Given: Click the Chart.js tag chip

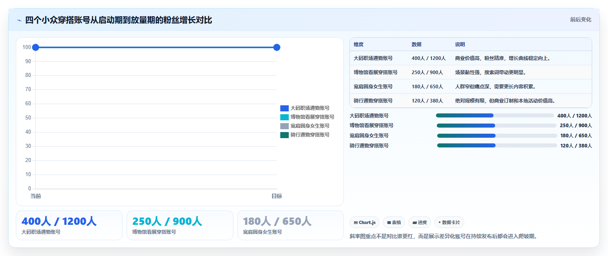Looking at the screenshot, I should coord(364,222).
